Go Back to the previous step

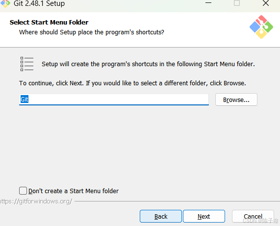coord(161,216)
